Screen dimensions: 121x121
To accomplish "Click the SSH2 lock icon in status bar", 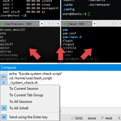I will click(73, 118).
